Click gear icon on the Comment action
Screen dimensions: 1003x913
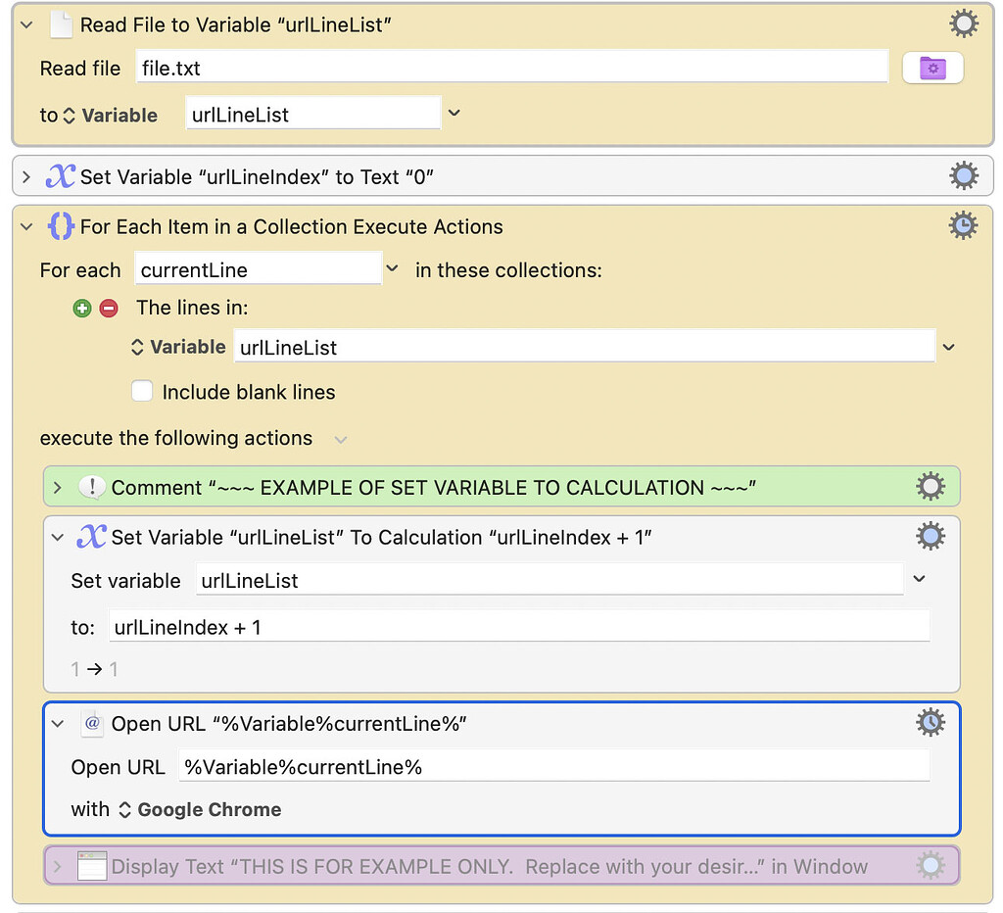tap(930, 487)
